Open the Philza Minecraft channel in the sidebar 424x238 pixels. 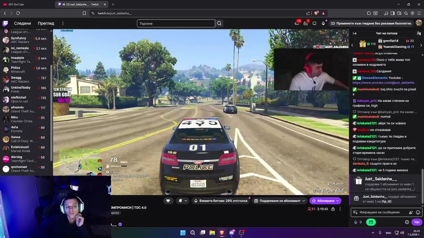26,70
